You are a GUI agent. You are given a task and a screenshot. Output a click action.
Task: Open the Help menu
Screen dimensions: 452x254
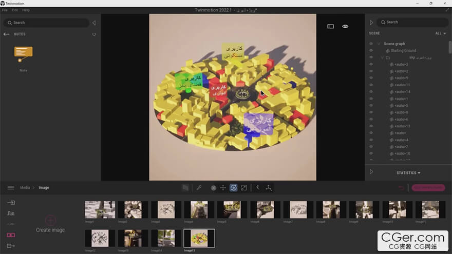click(26, 10)
